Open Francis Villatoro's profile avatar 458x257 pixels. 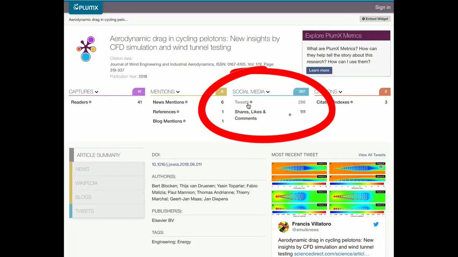point(283,227)
